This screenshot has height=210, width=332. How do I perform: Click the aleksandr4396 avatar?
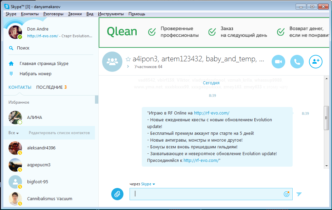pyautogui.click(x=15, y=148)
